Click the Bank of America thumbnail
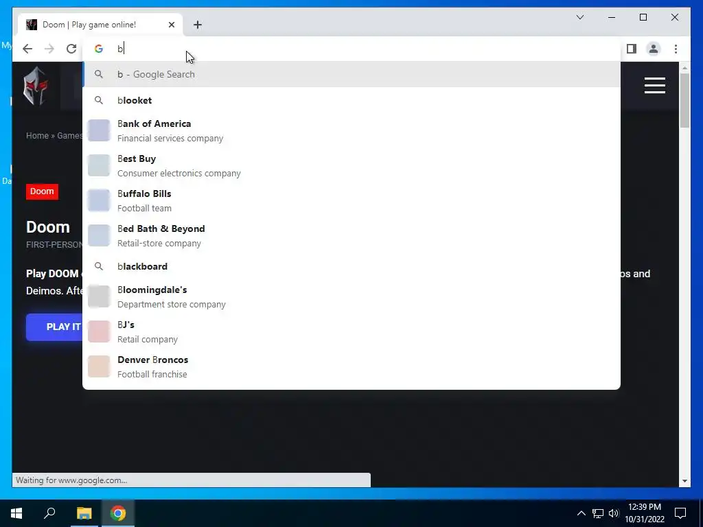The height and width of the screenshot is (527, 703). point(99,130)
